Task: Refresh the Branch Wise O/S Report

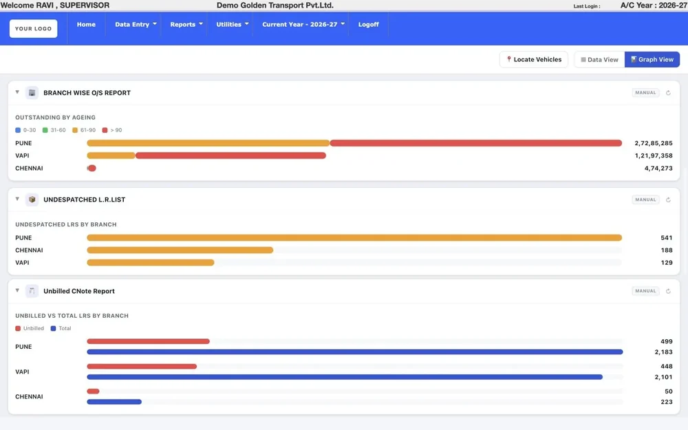Action: (x=668, y=93)
